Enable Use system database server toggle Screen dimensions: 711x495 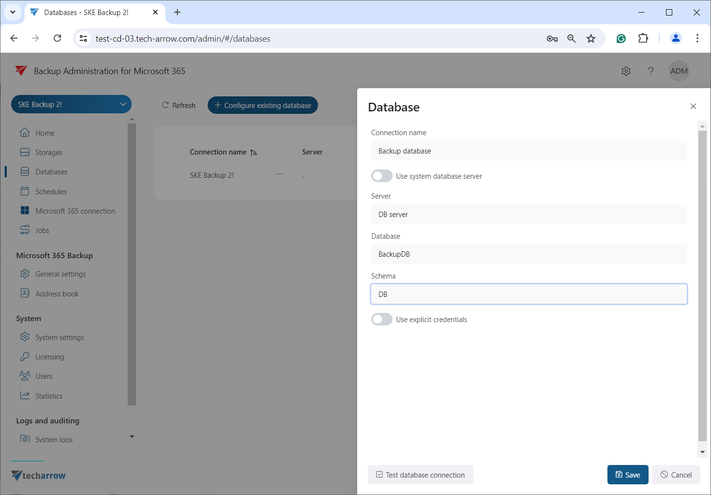click(381, 176)
